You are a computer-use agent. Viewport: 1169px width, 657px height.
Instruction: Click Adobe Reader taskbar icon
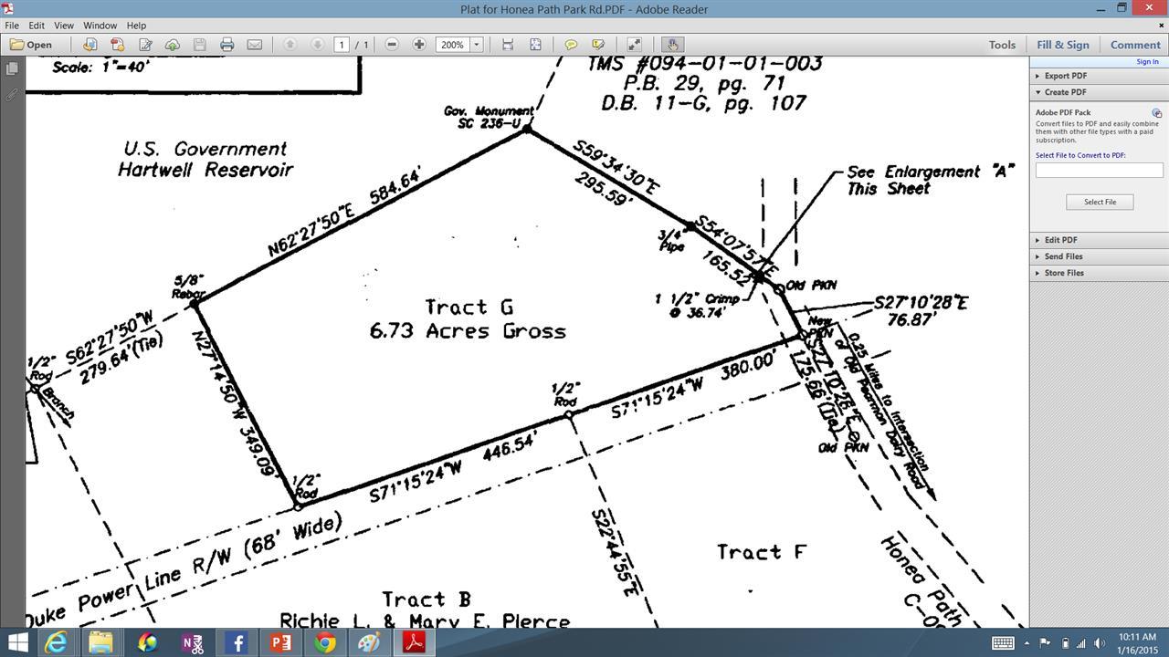(x=414, y=642)
